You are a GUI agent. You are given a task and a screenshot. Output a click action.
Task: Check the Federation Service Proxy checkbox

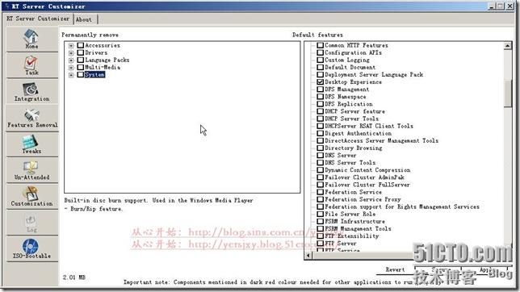click(x=320, y=199)
